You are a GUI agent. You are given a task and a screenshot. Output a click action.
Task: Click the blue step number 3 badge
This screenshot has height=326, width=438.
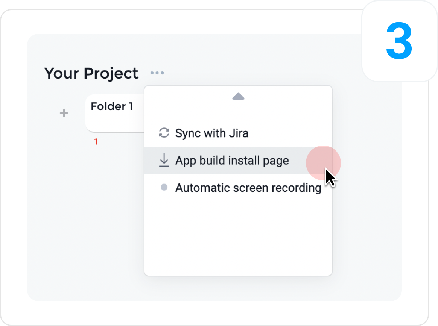tap(399, 42)
